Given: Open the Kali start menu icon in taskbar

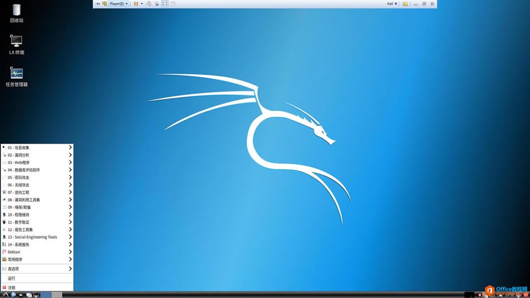Looking at the screenshot, I should 6,295.
